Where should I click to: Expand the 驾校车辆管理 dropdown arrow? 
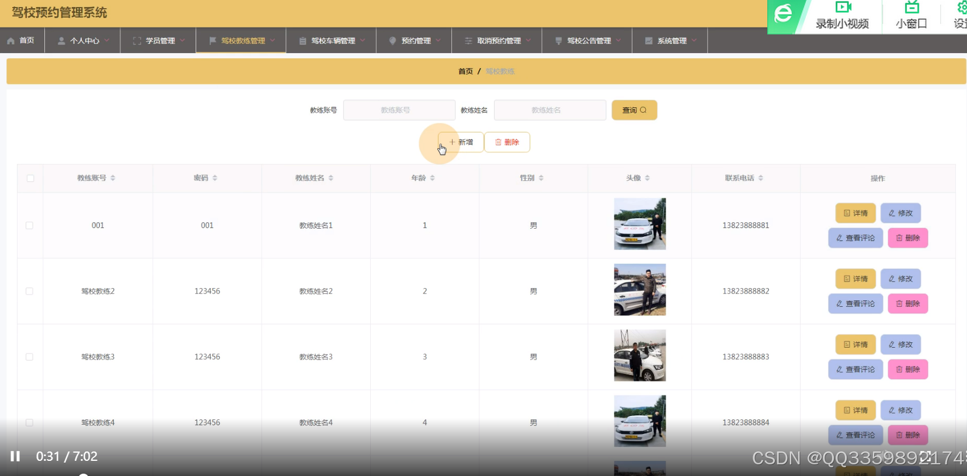(x=363, y=40)
